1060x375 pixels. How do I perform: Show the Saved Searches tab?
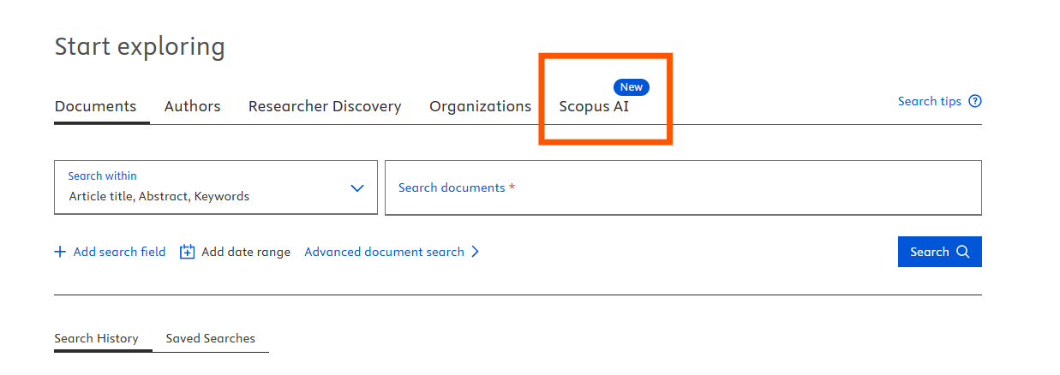point(210,338)
